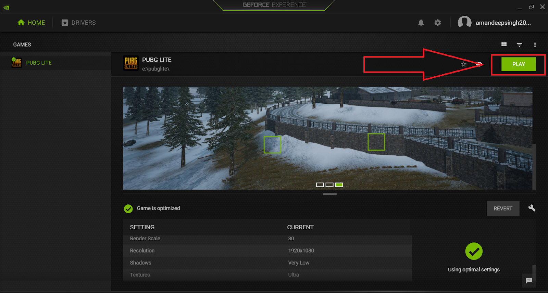Open the HOME tab
This screenshot has height=293, width=548.
[x=31, y=23]
